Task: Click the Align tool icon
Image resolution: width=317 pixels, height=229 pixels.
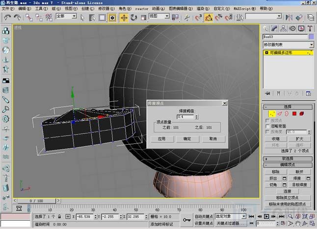Action: 299,18
